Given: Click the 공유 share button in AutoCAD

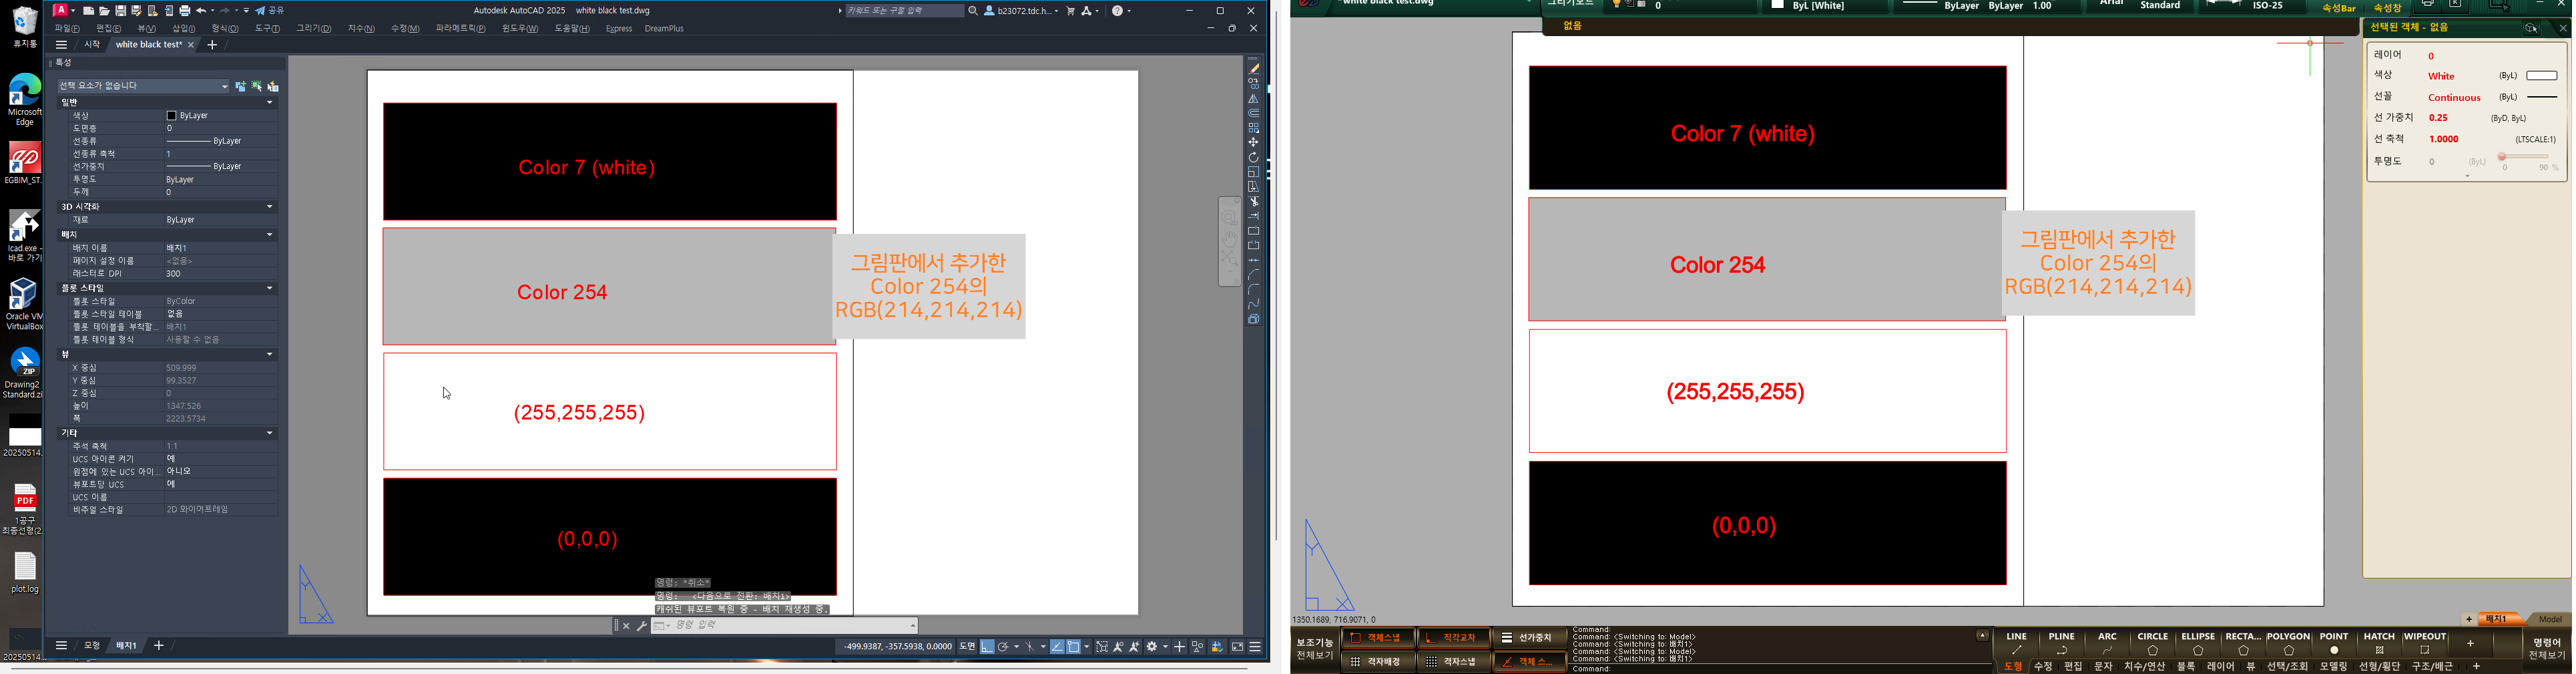Looking at the screenshot, I should point(270,11).
